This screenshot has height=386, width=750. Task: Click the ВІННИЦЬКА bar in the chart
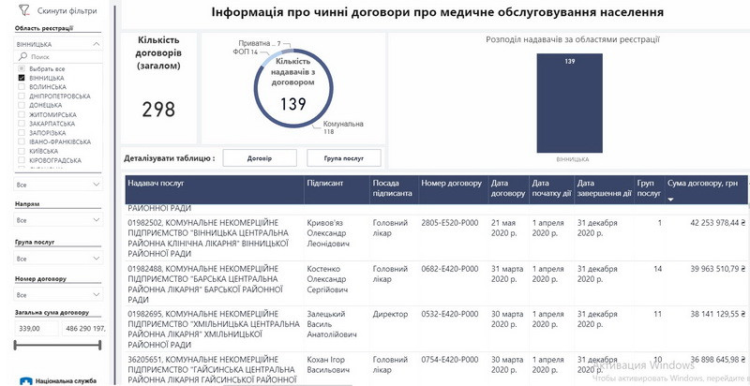pyautogui.click(x=570, y=101)
